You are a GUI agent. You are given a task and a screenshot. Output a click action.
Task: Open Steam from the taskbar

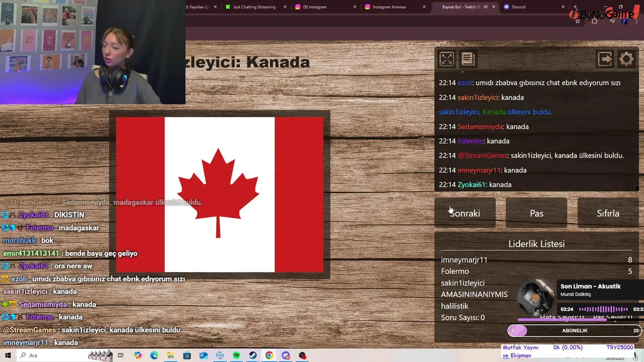[253, 355]
